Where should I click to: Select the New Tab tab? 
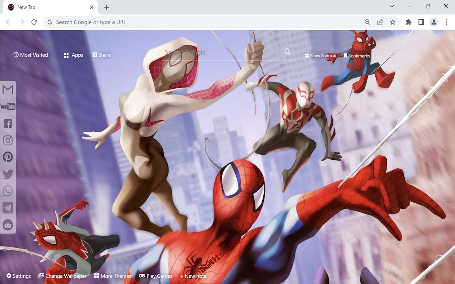pyautogui.click(x=51, y=7)
